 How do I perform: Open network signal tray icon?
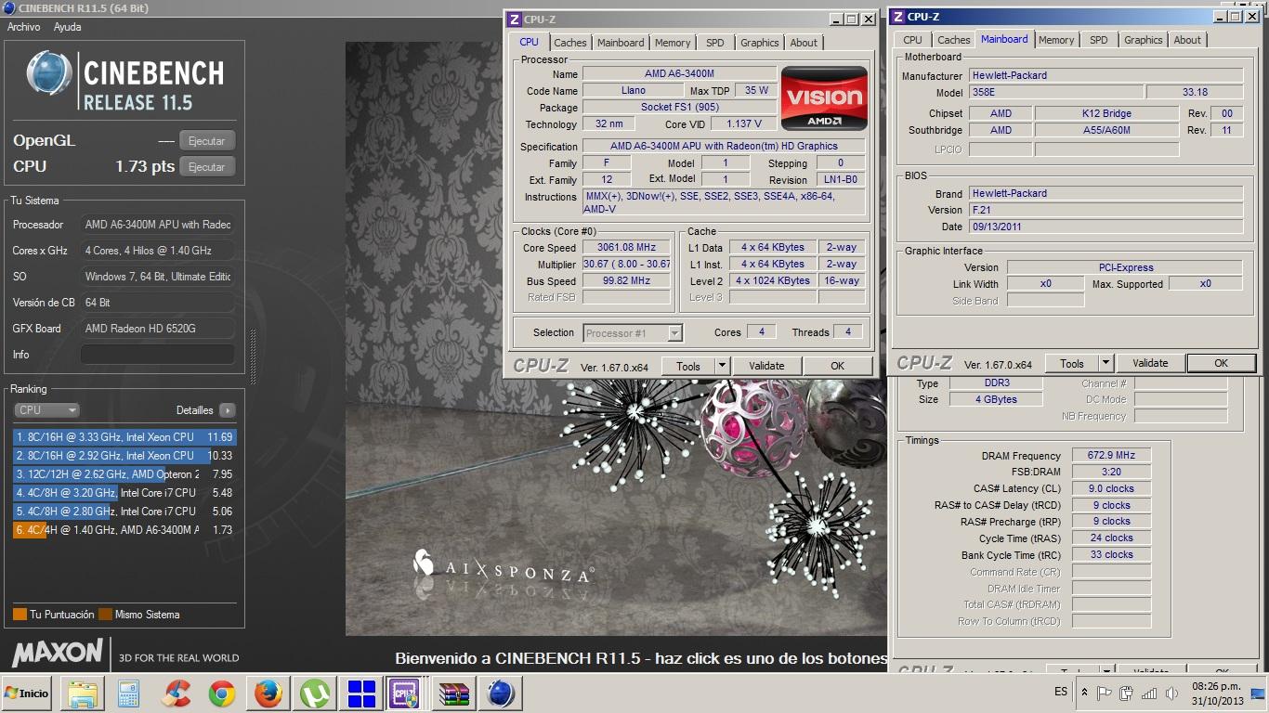click(x=1149, y=693)
